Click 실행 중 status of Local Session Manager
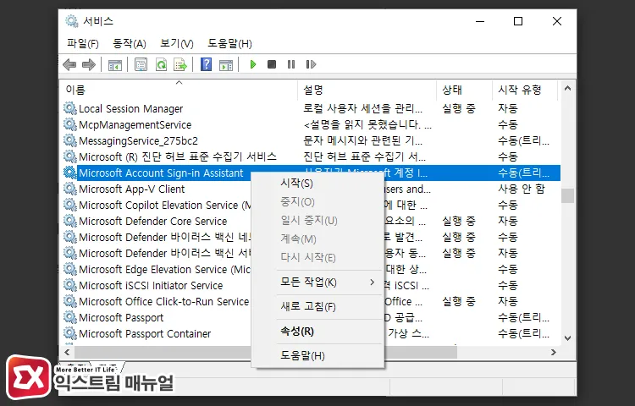635x406 pixels. coord(458,108)
